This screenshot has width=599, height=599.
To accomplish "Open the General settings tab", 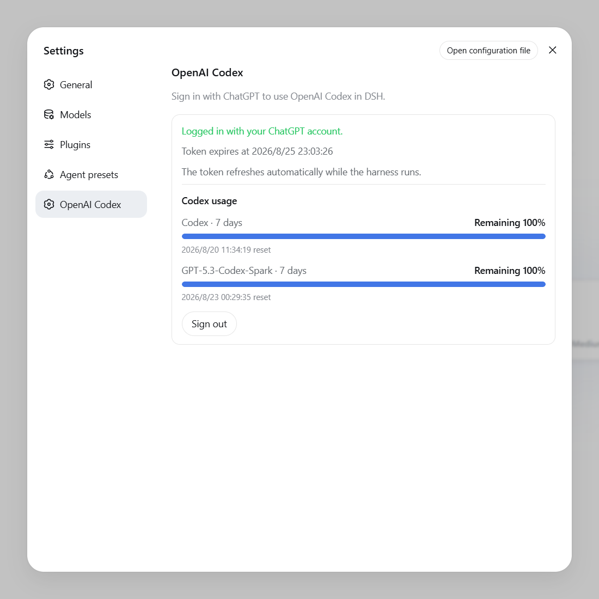I will tap(91, 85).
